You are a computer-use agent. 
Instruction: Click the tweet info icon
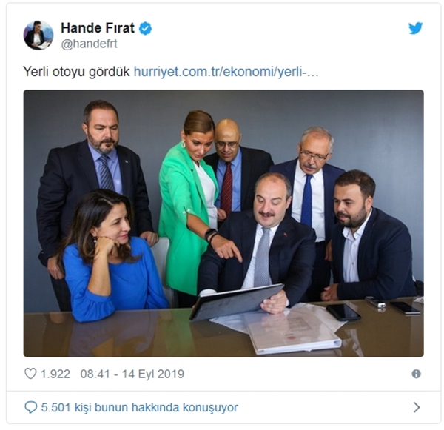pyautogui.click(x=416, y=374)
